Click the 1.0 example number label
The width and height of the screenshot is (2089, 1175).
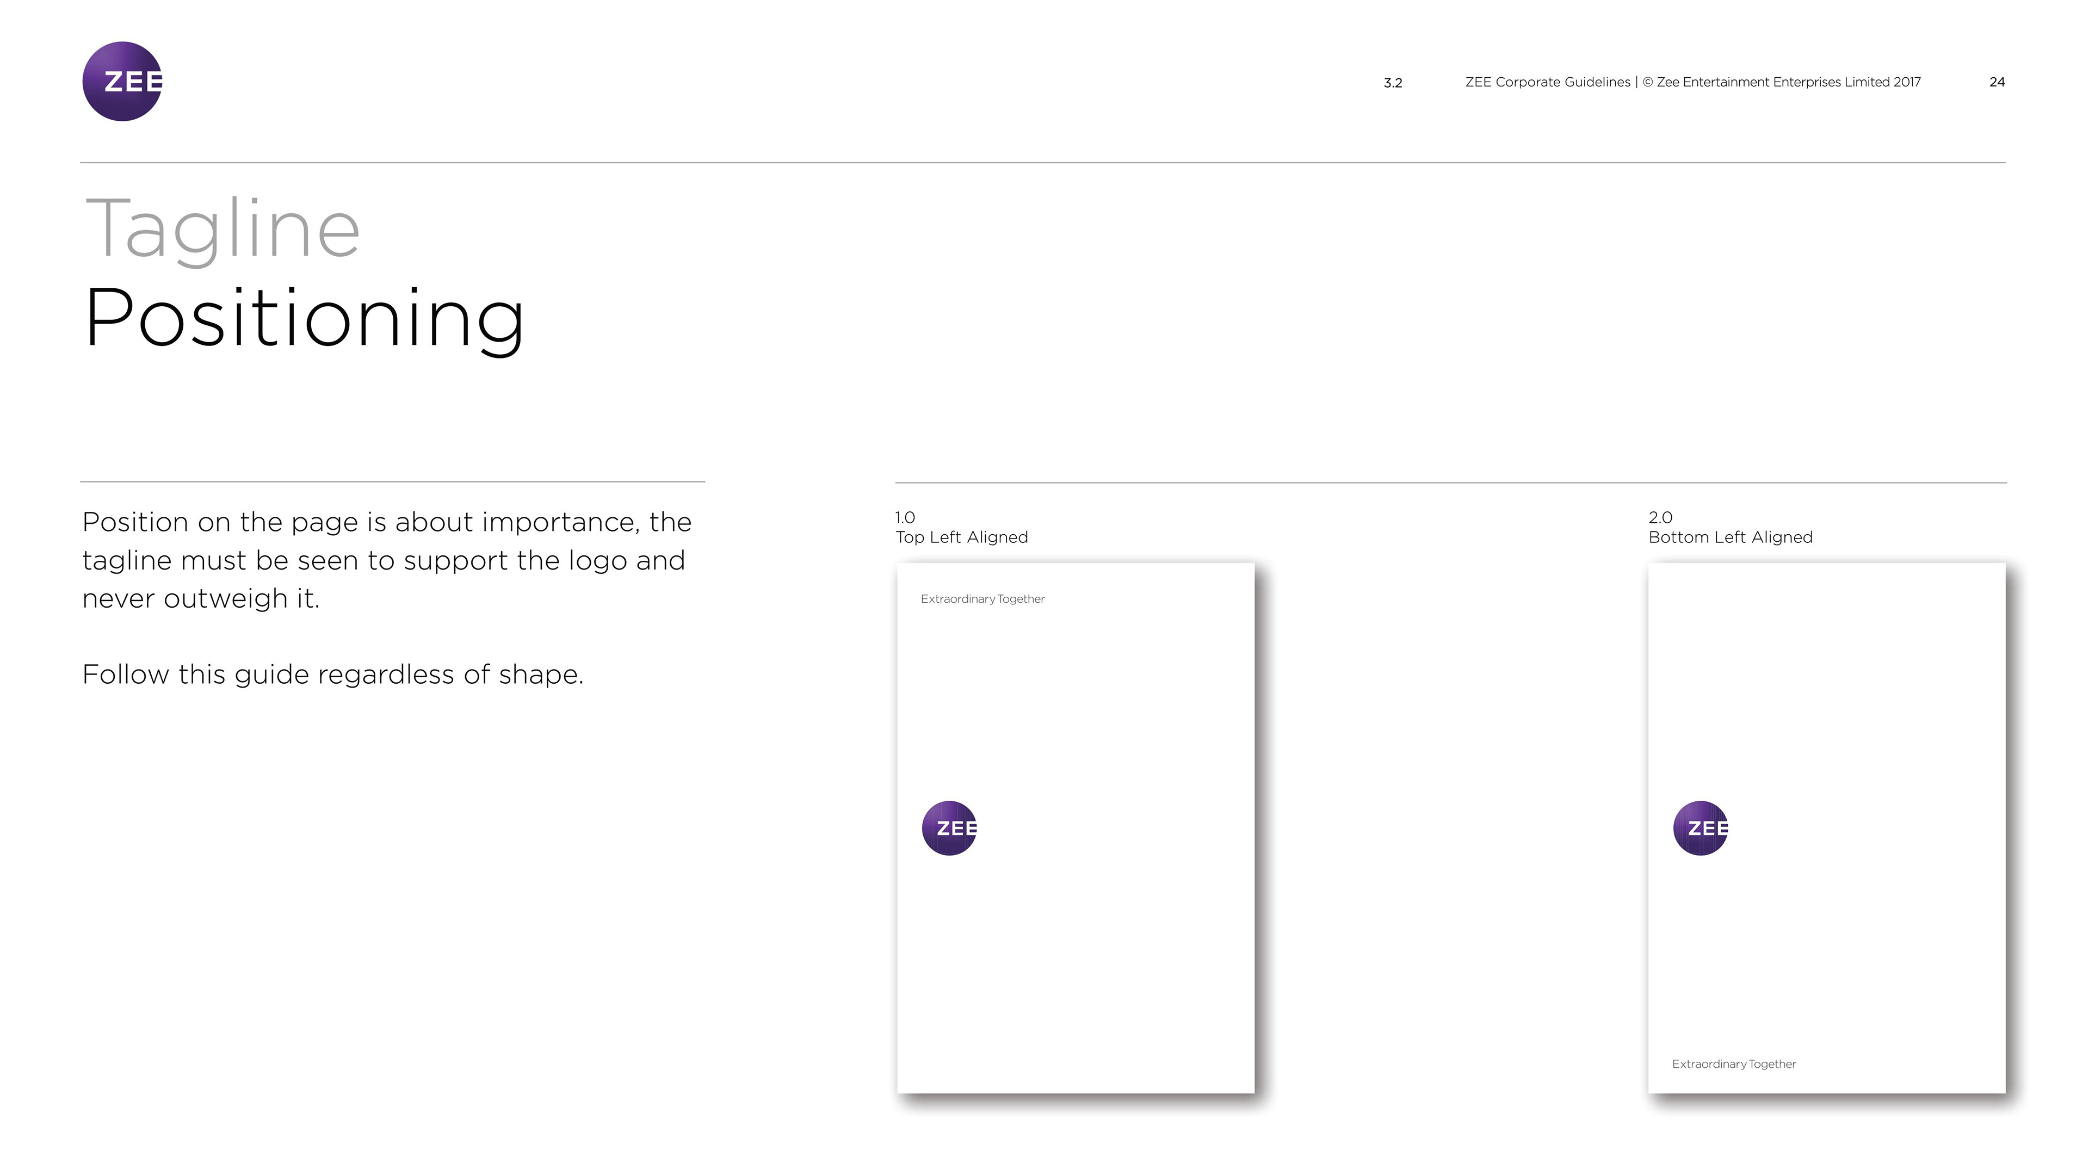pyautogui.click(x=905, y=517)
